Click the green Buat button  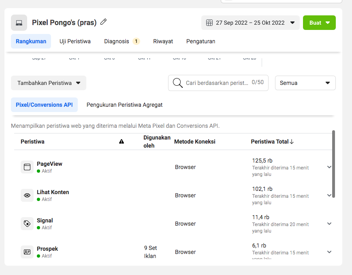point(319,23)
